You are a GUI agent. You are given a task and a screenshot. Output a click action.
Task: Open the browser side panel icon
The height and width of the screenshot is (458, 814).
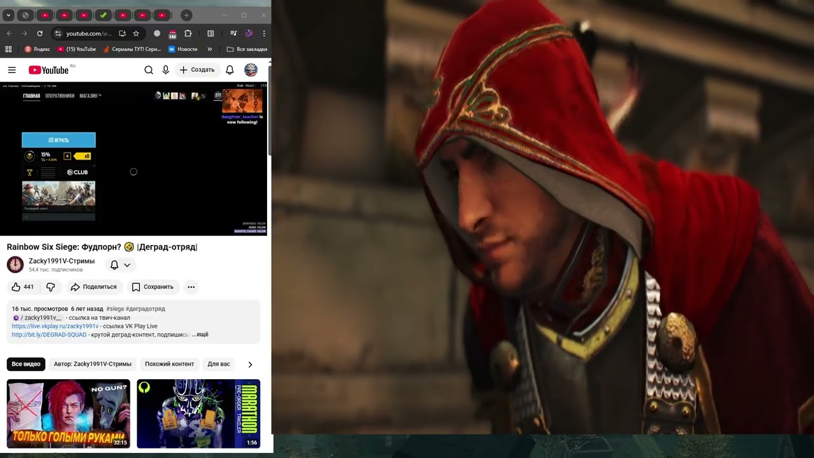click(210, 34)
